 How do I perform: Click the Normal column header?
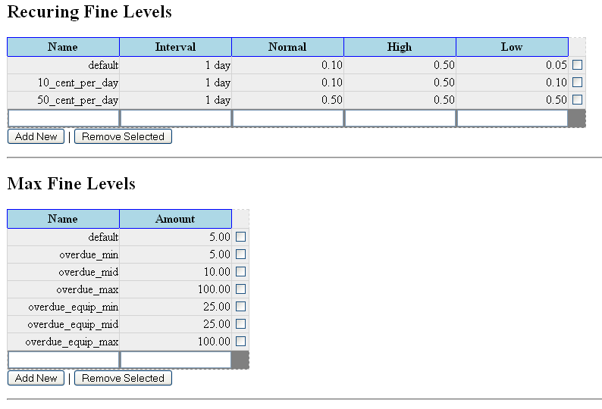[x=287, y=47]
